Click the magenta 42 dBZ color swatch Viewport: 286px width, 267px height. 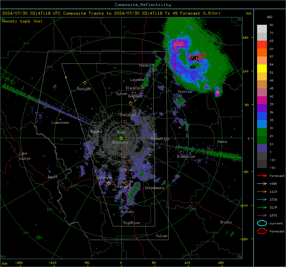[x=262, y=100]
